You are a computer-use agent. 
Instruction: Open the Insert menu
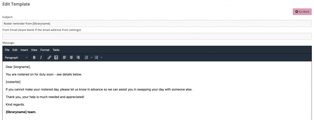(x=24, y=50)
